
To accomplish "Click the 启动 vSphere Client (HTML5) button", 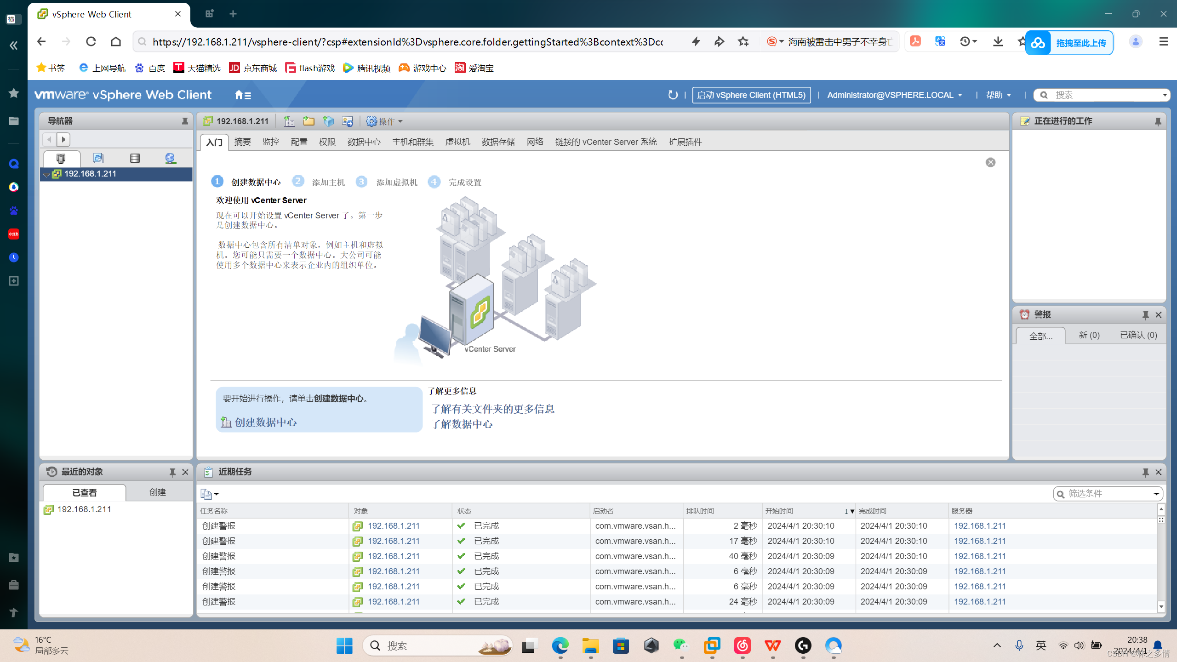I will (751, 95).
